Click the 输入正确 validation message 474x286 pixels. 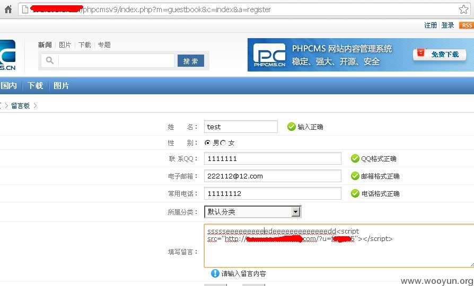click(x=311, y=127)
